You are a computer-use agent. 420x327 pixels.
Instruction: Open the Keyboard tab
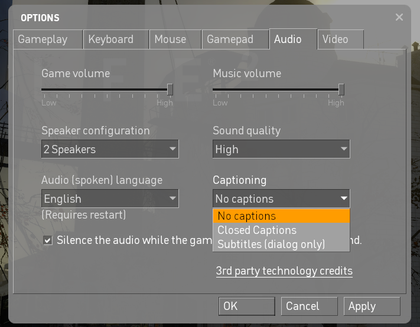point(110,39)
